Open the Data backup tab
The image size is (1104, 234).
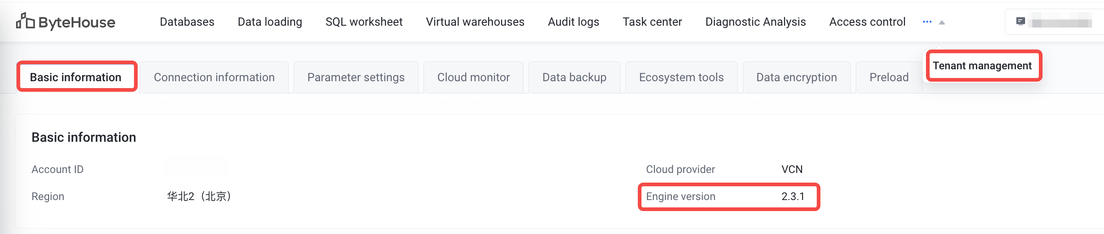point(574,77)
